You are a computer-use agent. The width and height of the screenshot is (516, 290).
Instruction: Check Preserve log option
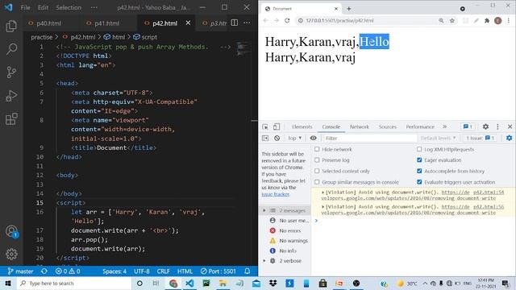coord(317,160)
